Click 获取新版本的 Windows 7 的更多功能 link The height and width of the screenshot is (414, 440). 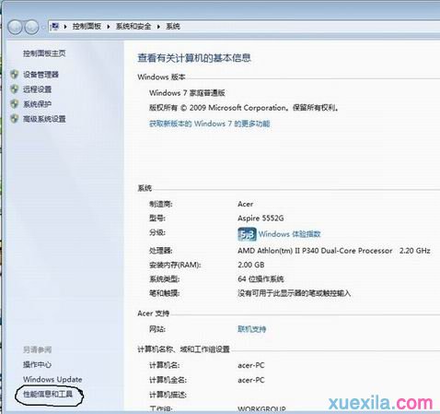(x=210, y=124)
